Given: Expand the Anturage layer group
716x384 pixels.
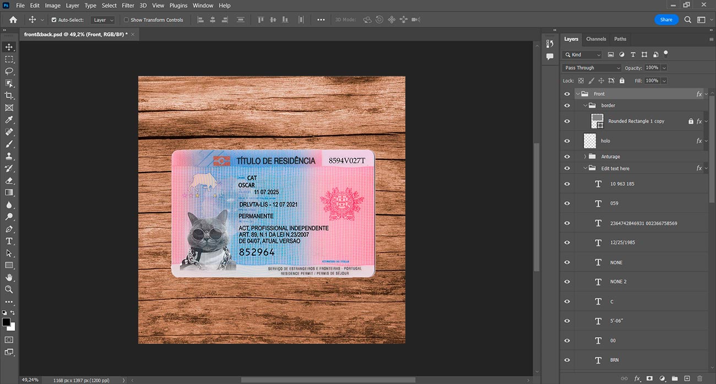Looking at the screenshot, I should point(584,156).
